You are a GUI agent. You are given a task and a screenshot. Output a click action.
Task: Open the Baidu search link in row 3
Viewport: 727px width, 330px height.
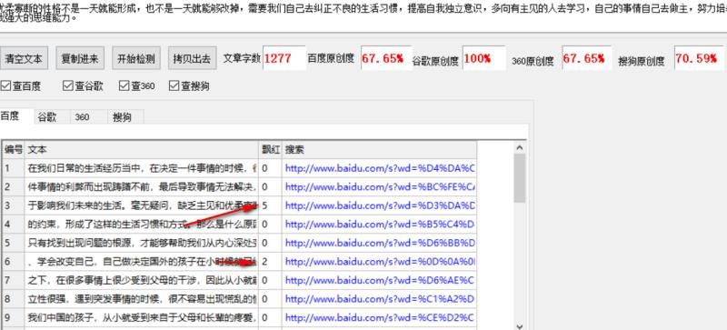pos(380,205)
